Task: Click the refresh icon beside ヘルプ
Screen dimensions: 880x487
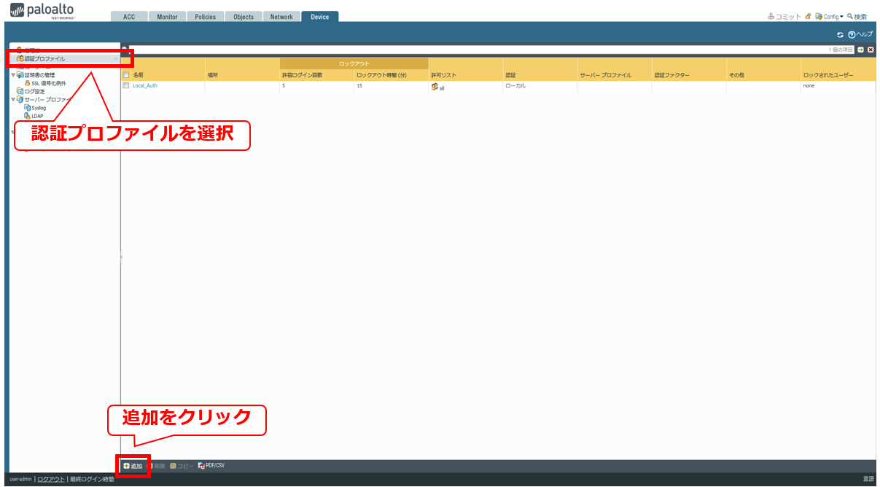Action: (840, 34)
